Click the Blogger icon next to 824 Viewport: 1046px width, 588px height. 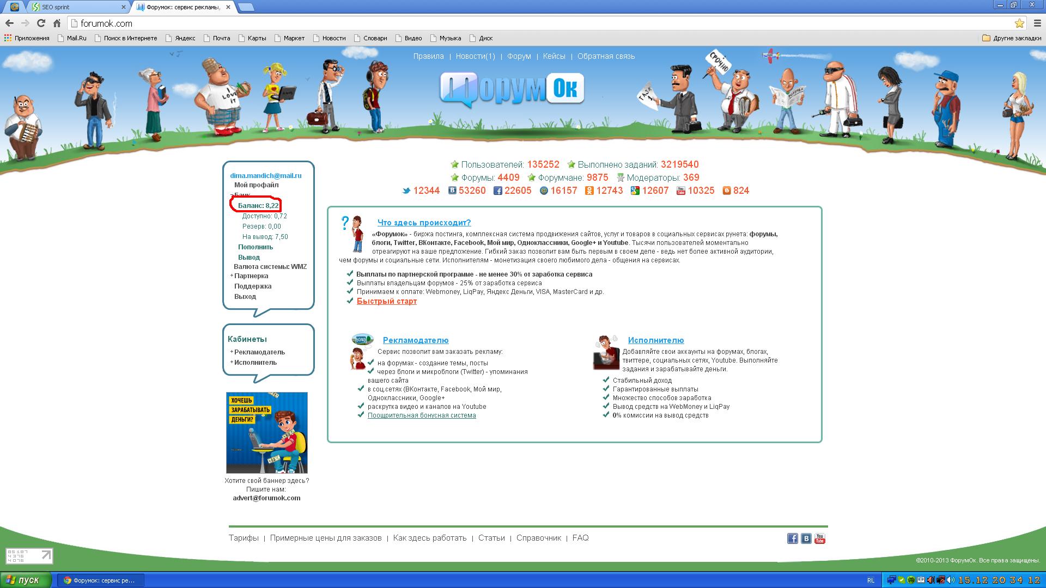727,191
